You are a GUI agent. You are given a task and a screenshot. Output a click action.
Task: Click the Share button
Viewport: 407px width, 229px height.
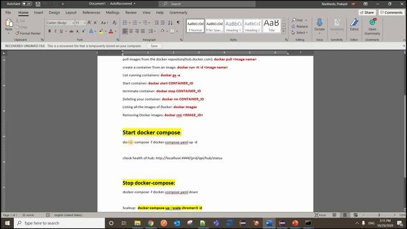[x=367, y=13]
